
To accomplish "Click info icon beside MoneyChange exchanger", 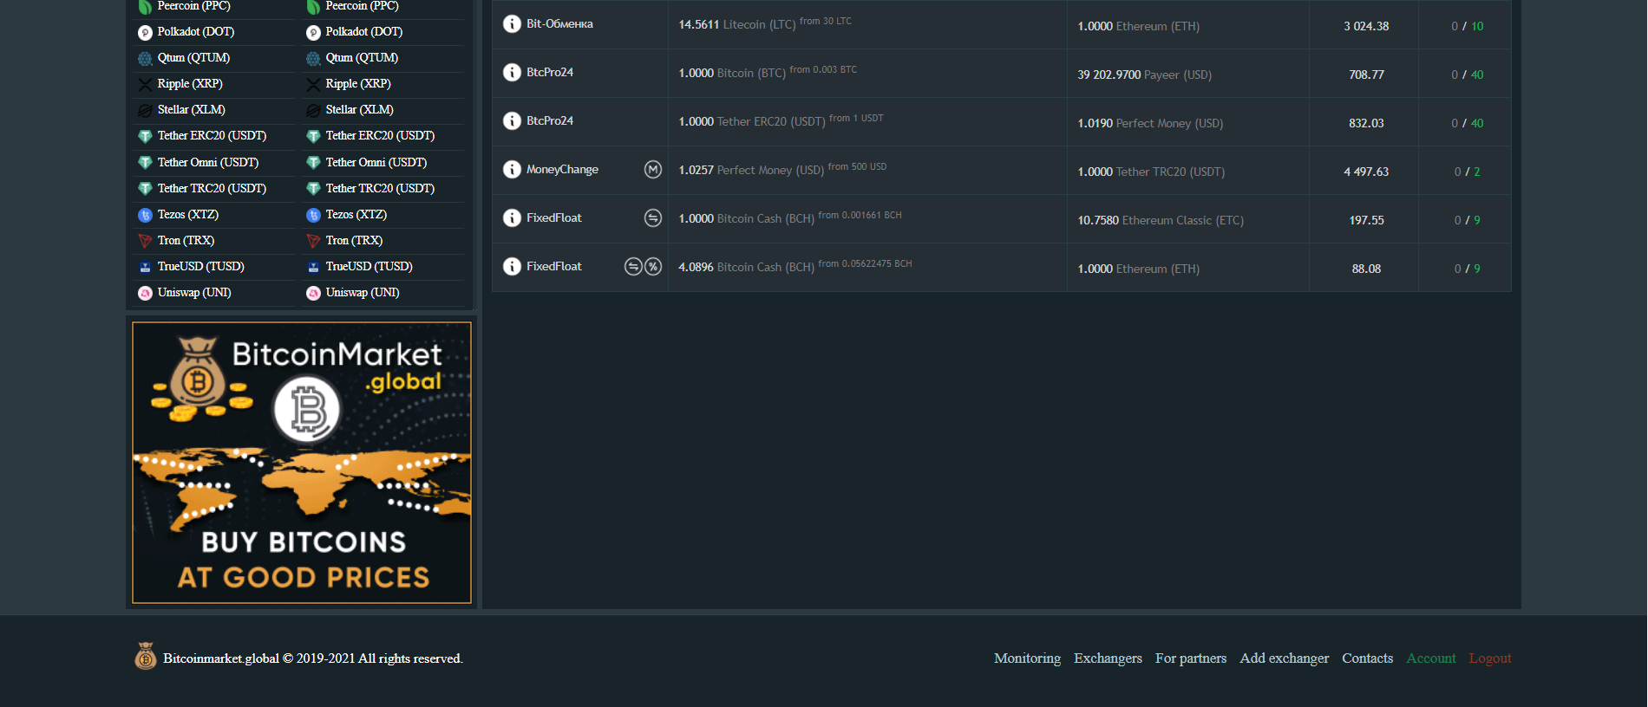I will pyautogui.click(x=512, y=169).
